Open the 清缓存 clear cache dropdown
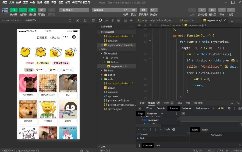Screen dimensions: 242x152 (x=154, y=10)
